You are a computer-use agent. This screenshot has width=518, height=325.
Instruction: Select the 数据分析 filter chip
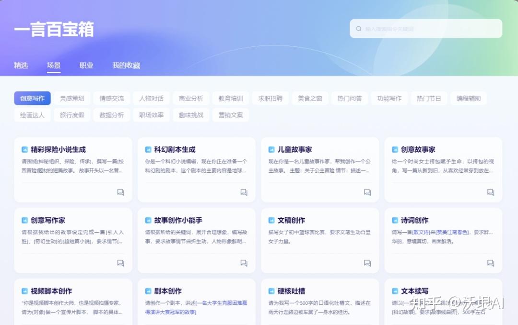111,115
